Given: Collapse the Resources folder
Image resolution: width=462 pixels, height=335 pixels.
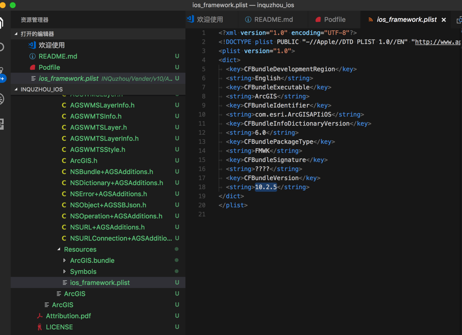Looking at the screenshot, I should [x=59, y=250].
